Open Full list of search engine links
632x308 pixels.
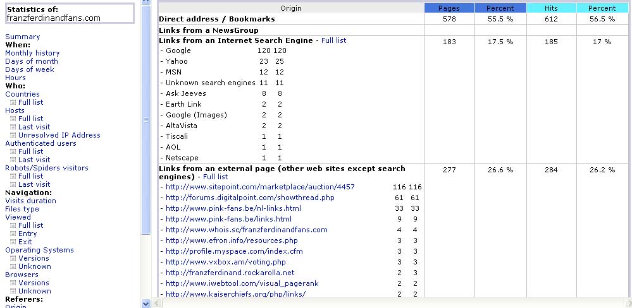coord(333,40)
